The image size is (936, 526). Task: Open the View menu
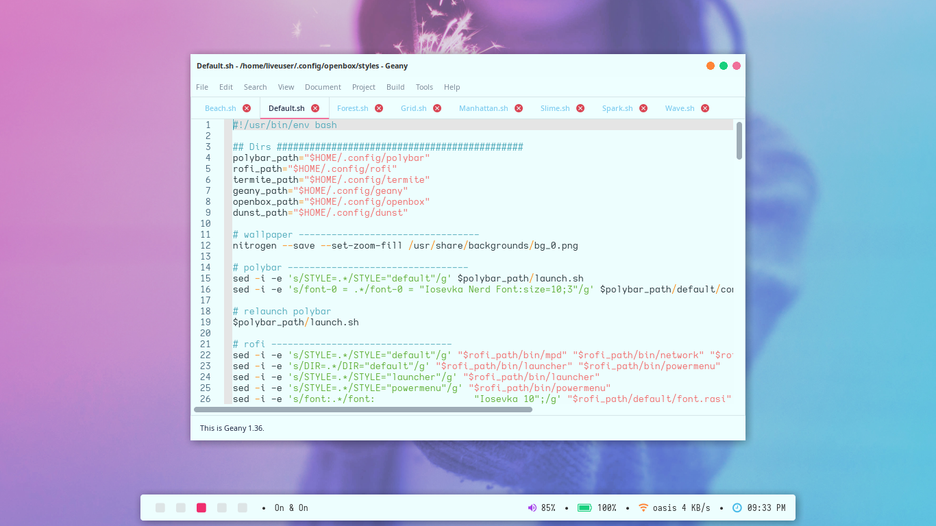click(286, 87)
